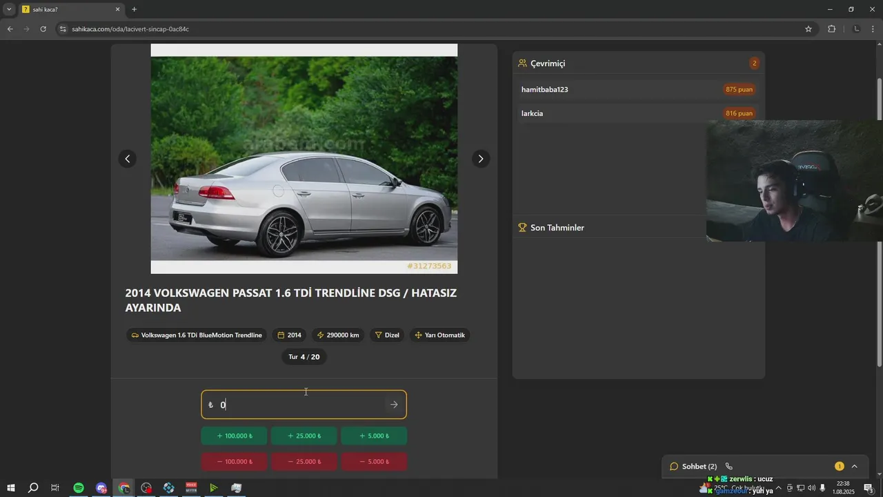This screenshot has height=497, width=883.
Task: Show the previous car photo
Action: [x=127, y=159]
